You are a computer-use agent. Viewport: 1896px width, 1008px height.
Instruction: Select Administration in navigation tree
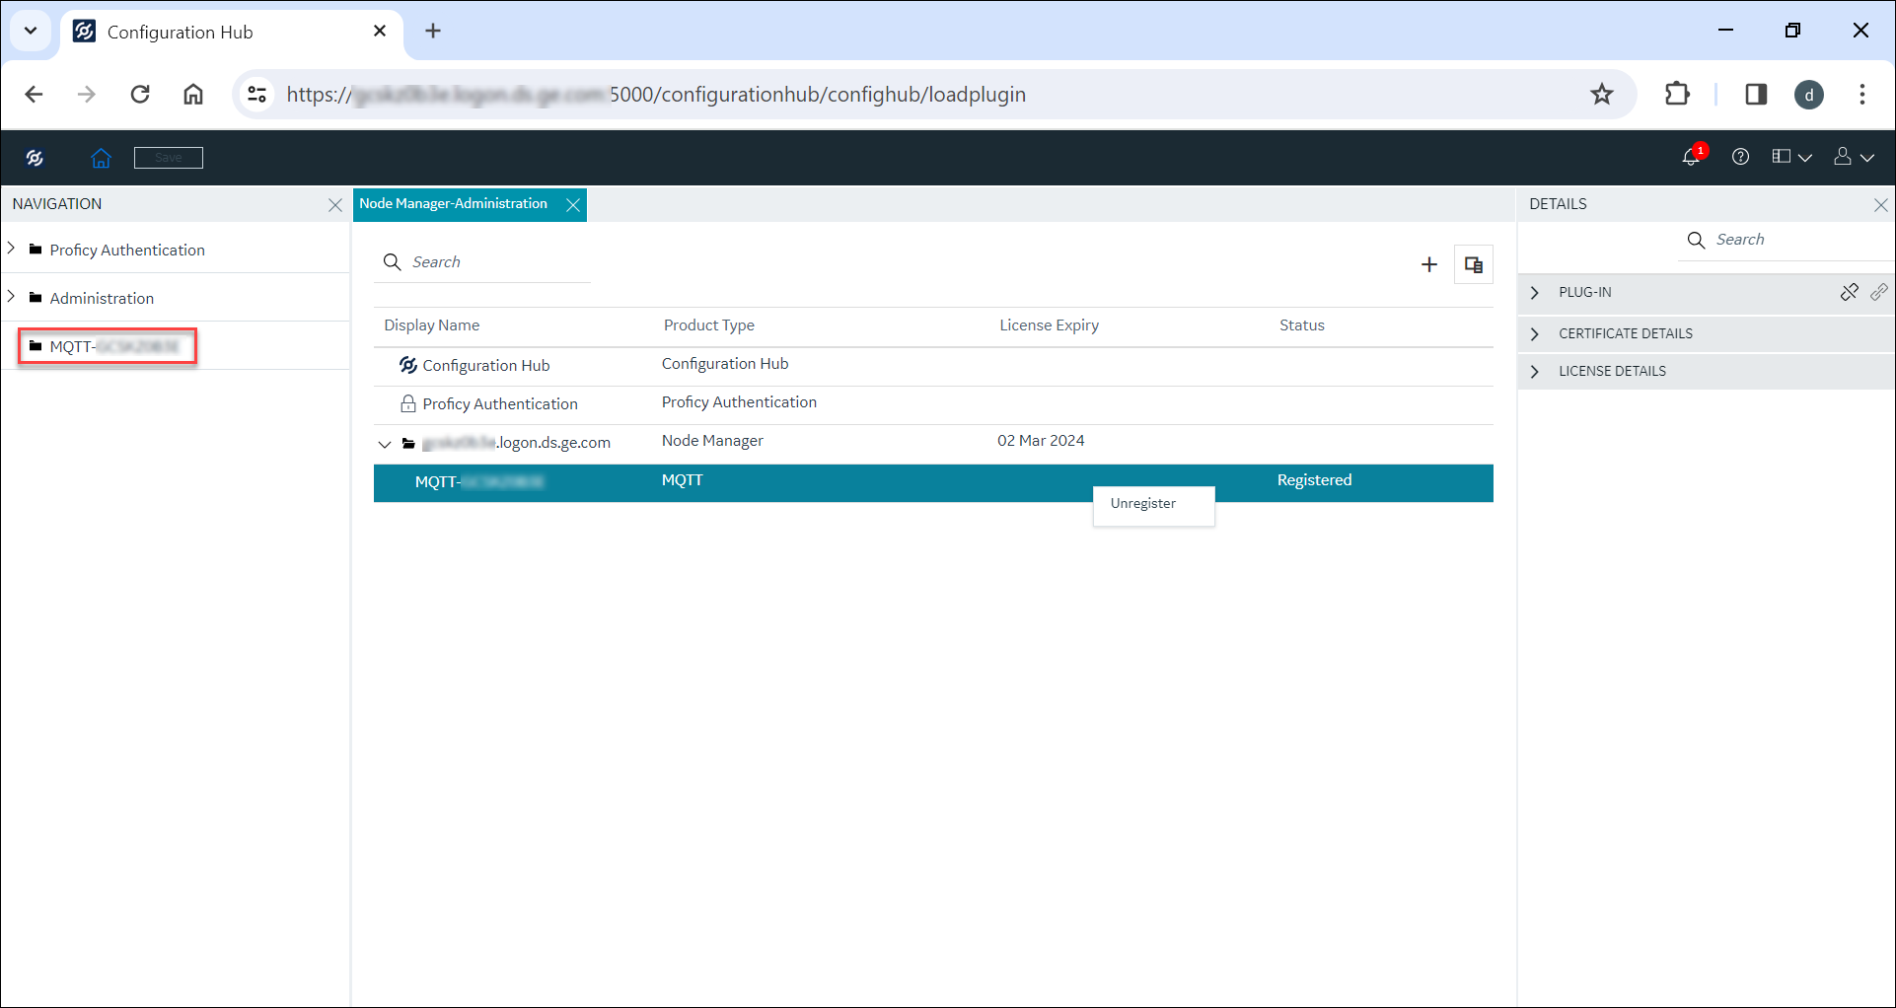[x=102, y=298]
